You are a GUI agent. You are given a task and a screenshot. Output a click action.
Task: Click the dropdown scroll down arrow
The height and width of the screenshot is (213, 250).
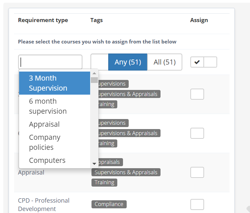click(x=94, y=164)
